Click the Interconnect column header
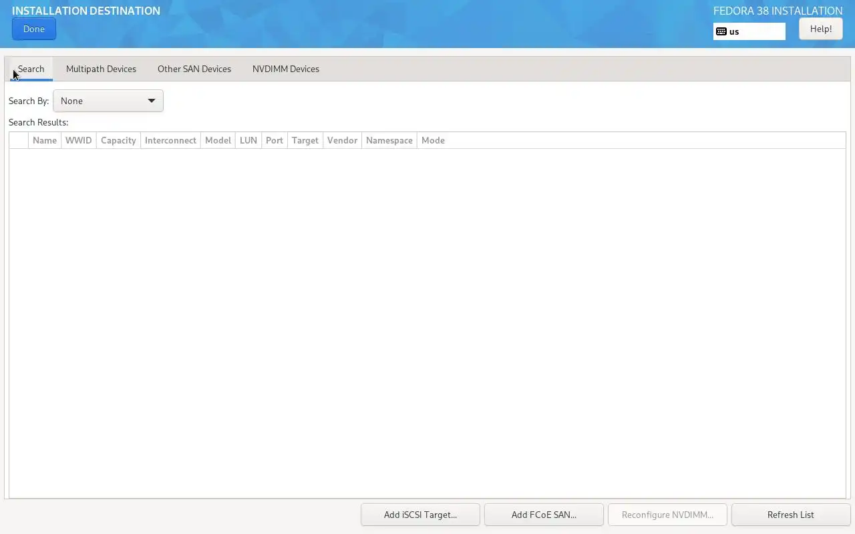Image resolution: width=855 pixels, height=534 pixels. (170, 140)
